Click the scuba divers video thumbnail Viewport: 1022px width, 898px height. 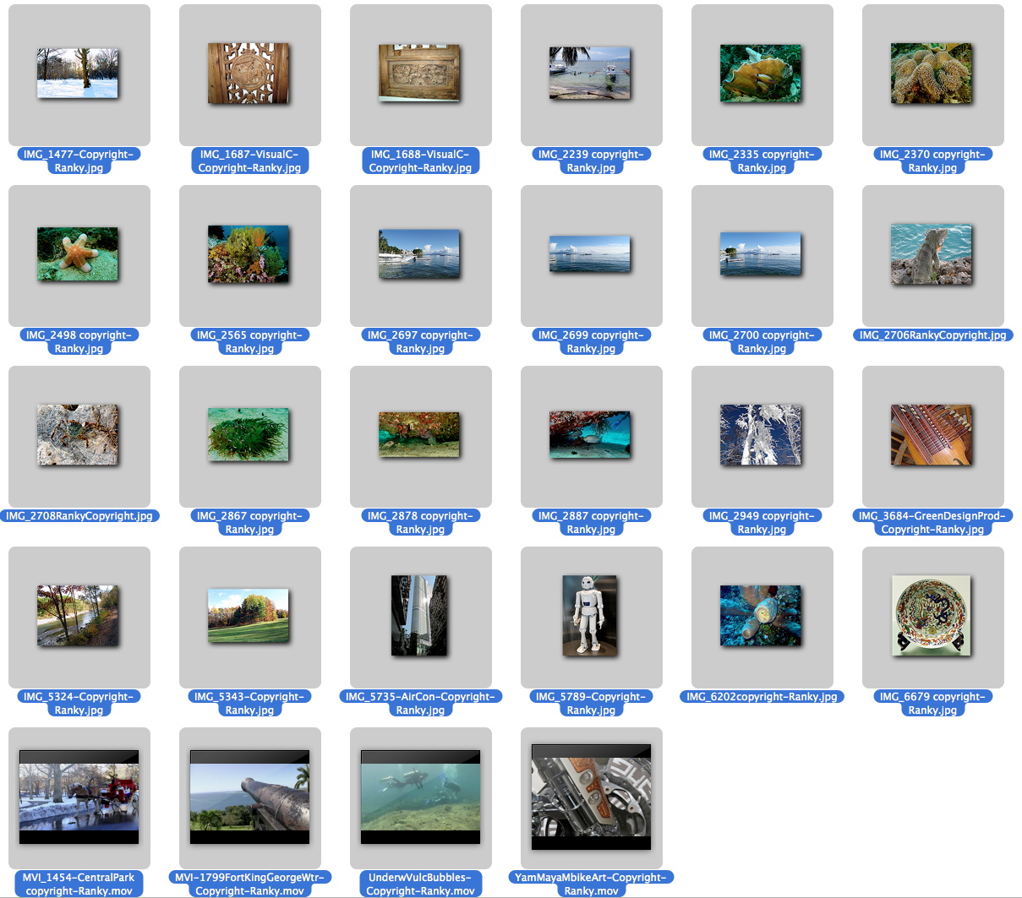click(420, 797)
